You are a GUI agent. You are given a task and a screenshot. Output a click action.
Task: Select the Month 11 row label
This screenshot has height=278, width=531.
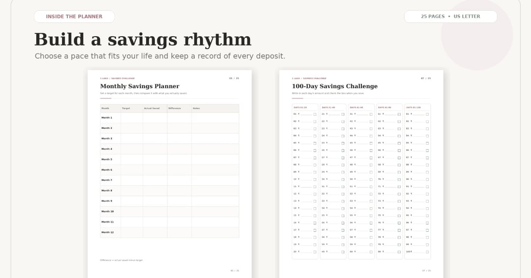[x=108, y=222]
